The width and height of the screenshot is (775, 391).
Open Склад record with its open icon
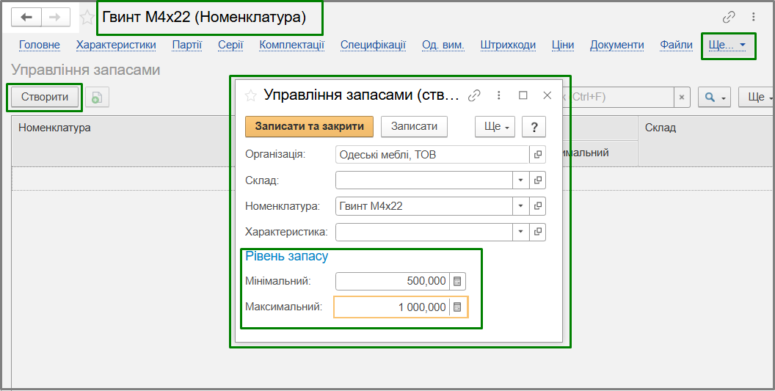pyautogui.click(x=538, y=180)
